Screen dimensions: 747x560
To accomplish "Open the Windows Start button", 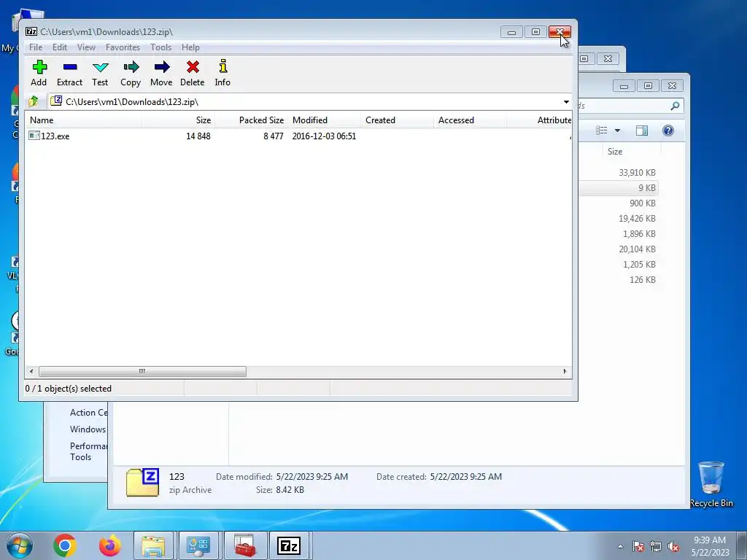I will pos(19,545).
